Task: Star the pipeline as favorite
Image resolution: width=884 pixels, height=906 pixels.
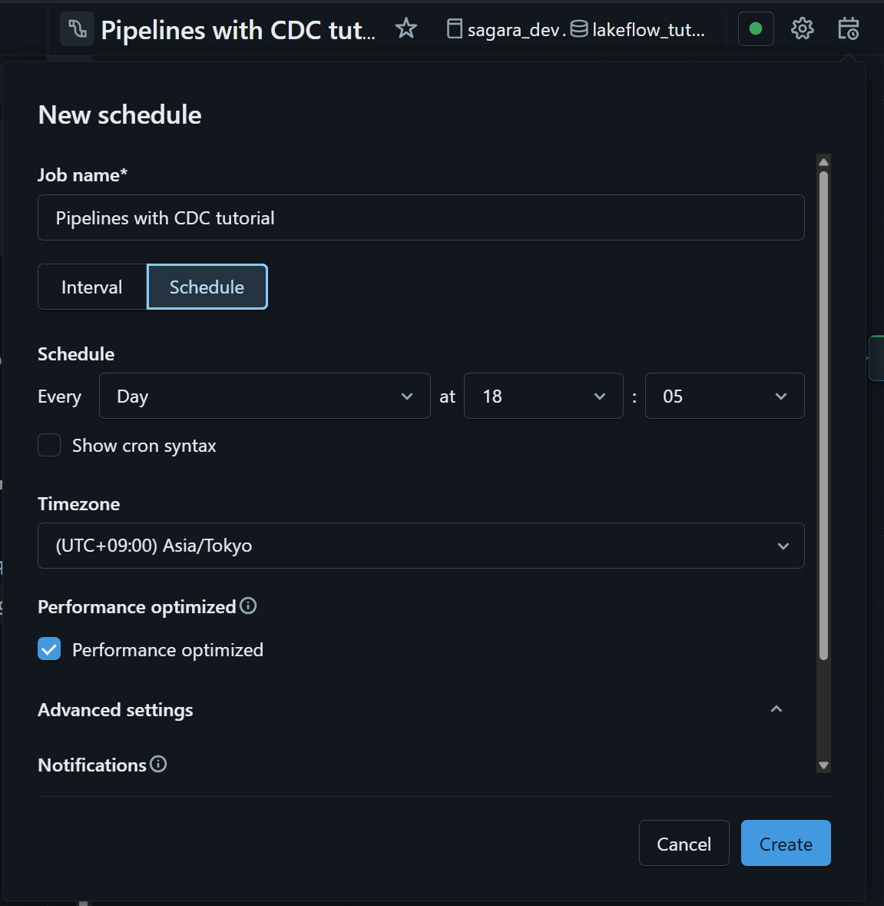Action: [x=406, y=29]
